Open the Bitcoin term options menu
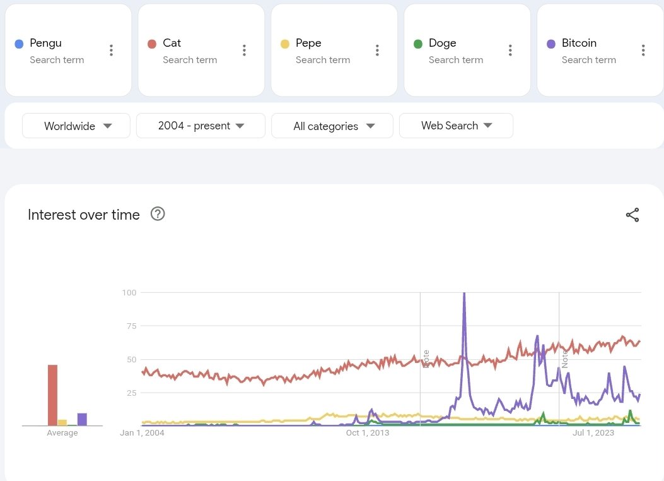Image resolution: width=664 pixels, height=481 pixels. pyautogui.click(x=643, y=50)
